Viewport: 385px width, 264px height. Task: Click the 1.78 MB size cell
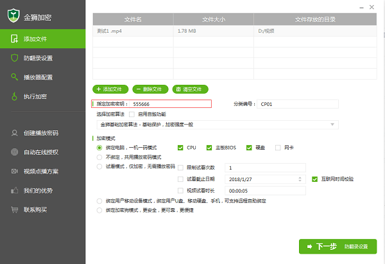pyautogui.click(x=214, y=31)
